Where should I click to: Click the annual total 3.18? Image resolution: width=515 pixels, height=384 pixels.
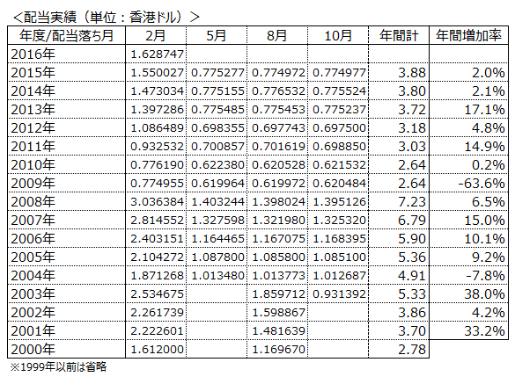tap(412, 127)
